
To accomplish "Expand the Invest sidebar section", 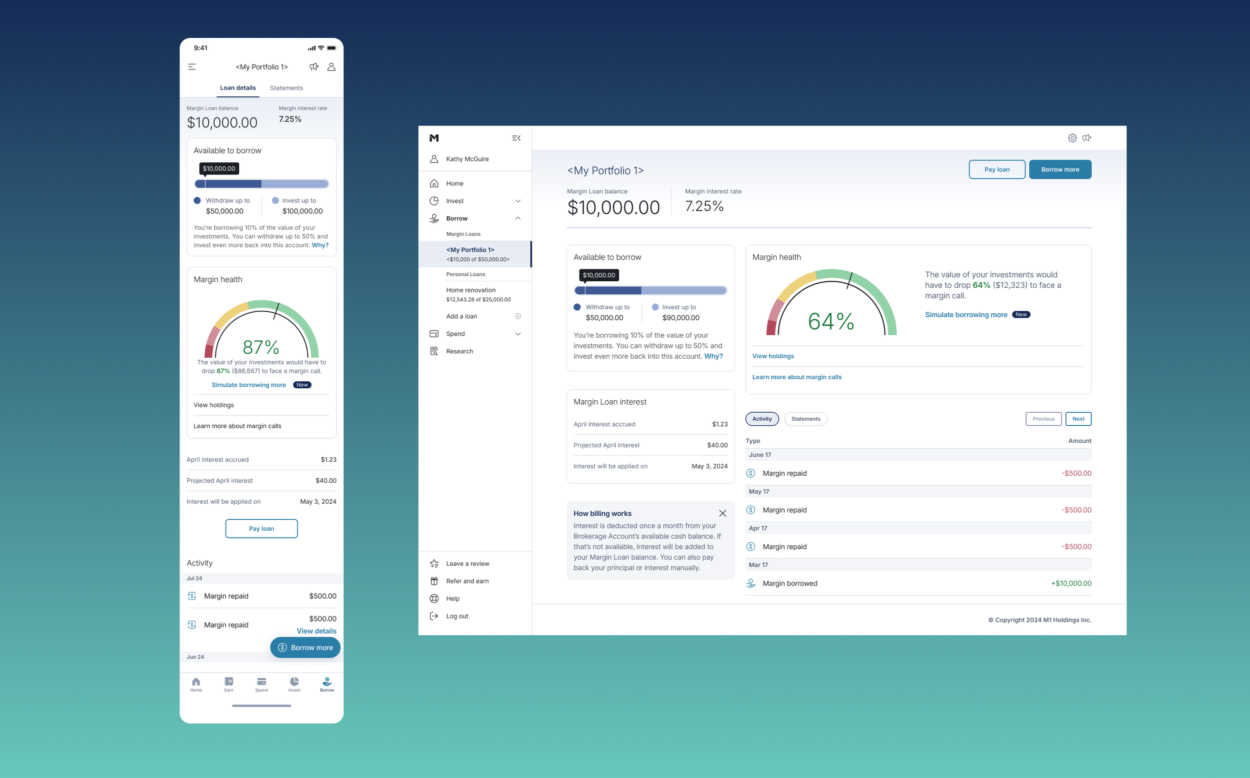I will [x=518, y=201].
